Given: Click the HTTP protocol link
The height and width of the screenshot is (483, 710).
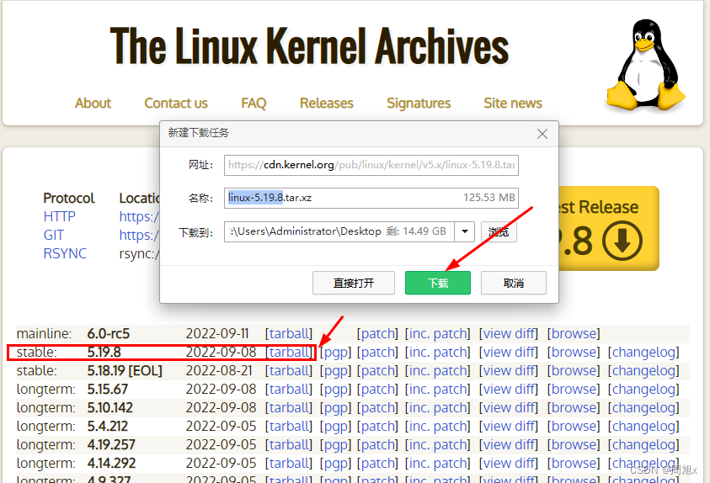Looking at the screenshot, I should tap(59, 216).
